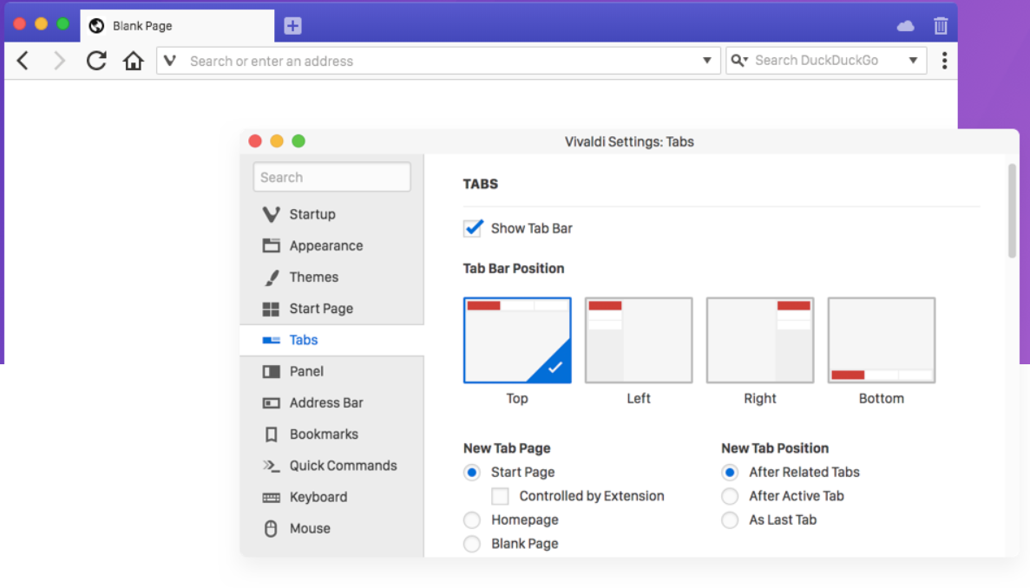
Task: Open the homepage via home icon
Action: [x=134, y=61]
